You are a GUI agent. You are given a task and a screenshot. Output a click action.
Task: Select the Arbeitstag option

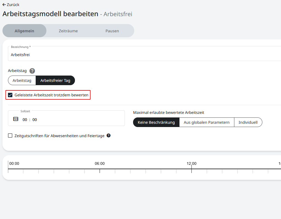pos(22,80)
